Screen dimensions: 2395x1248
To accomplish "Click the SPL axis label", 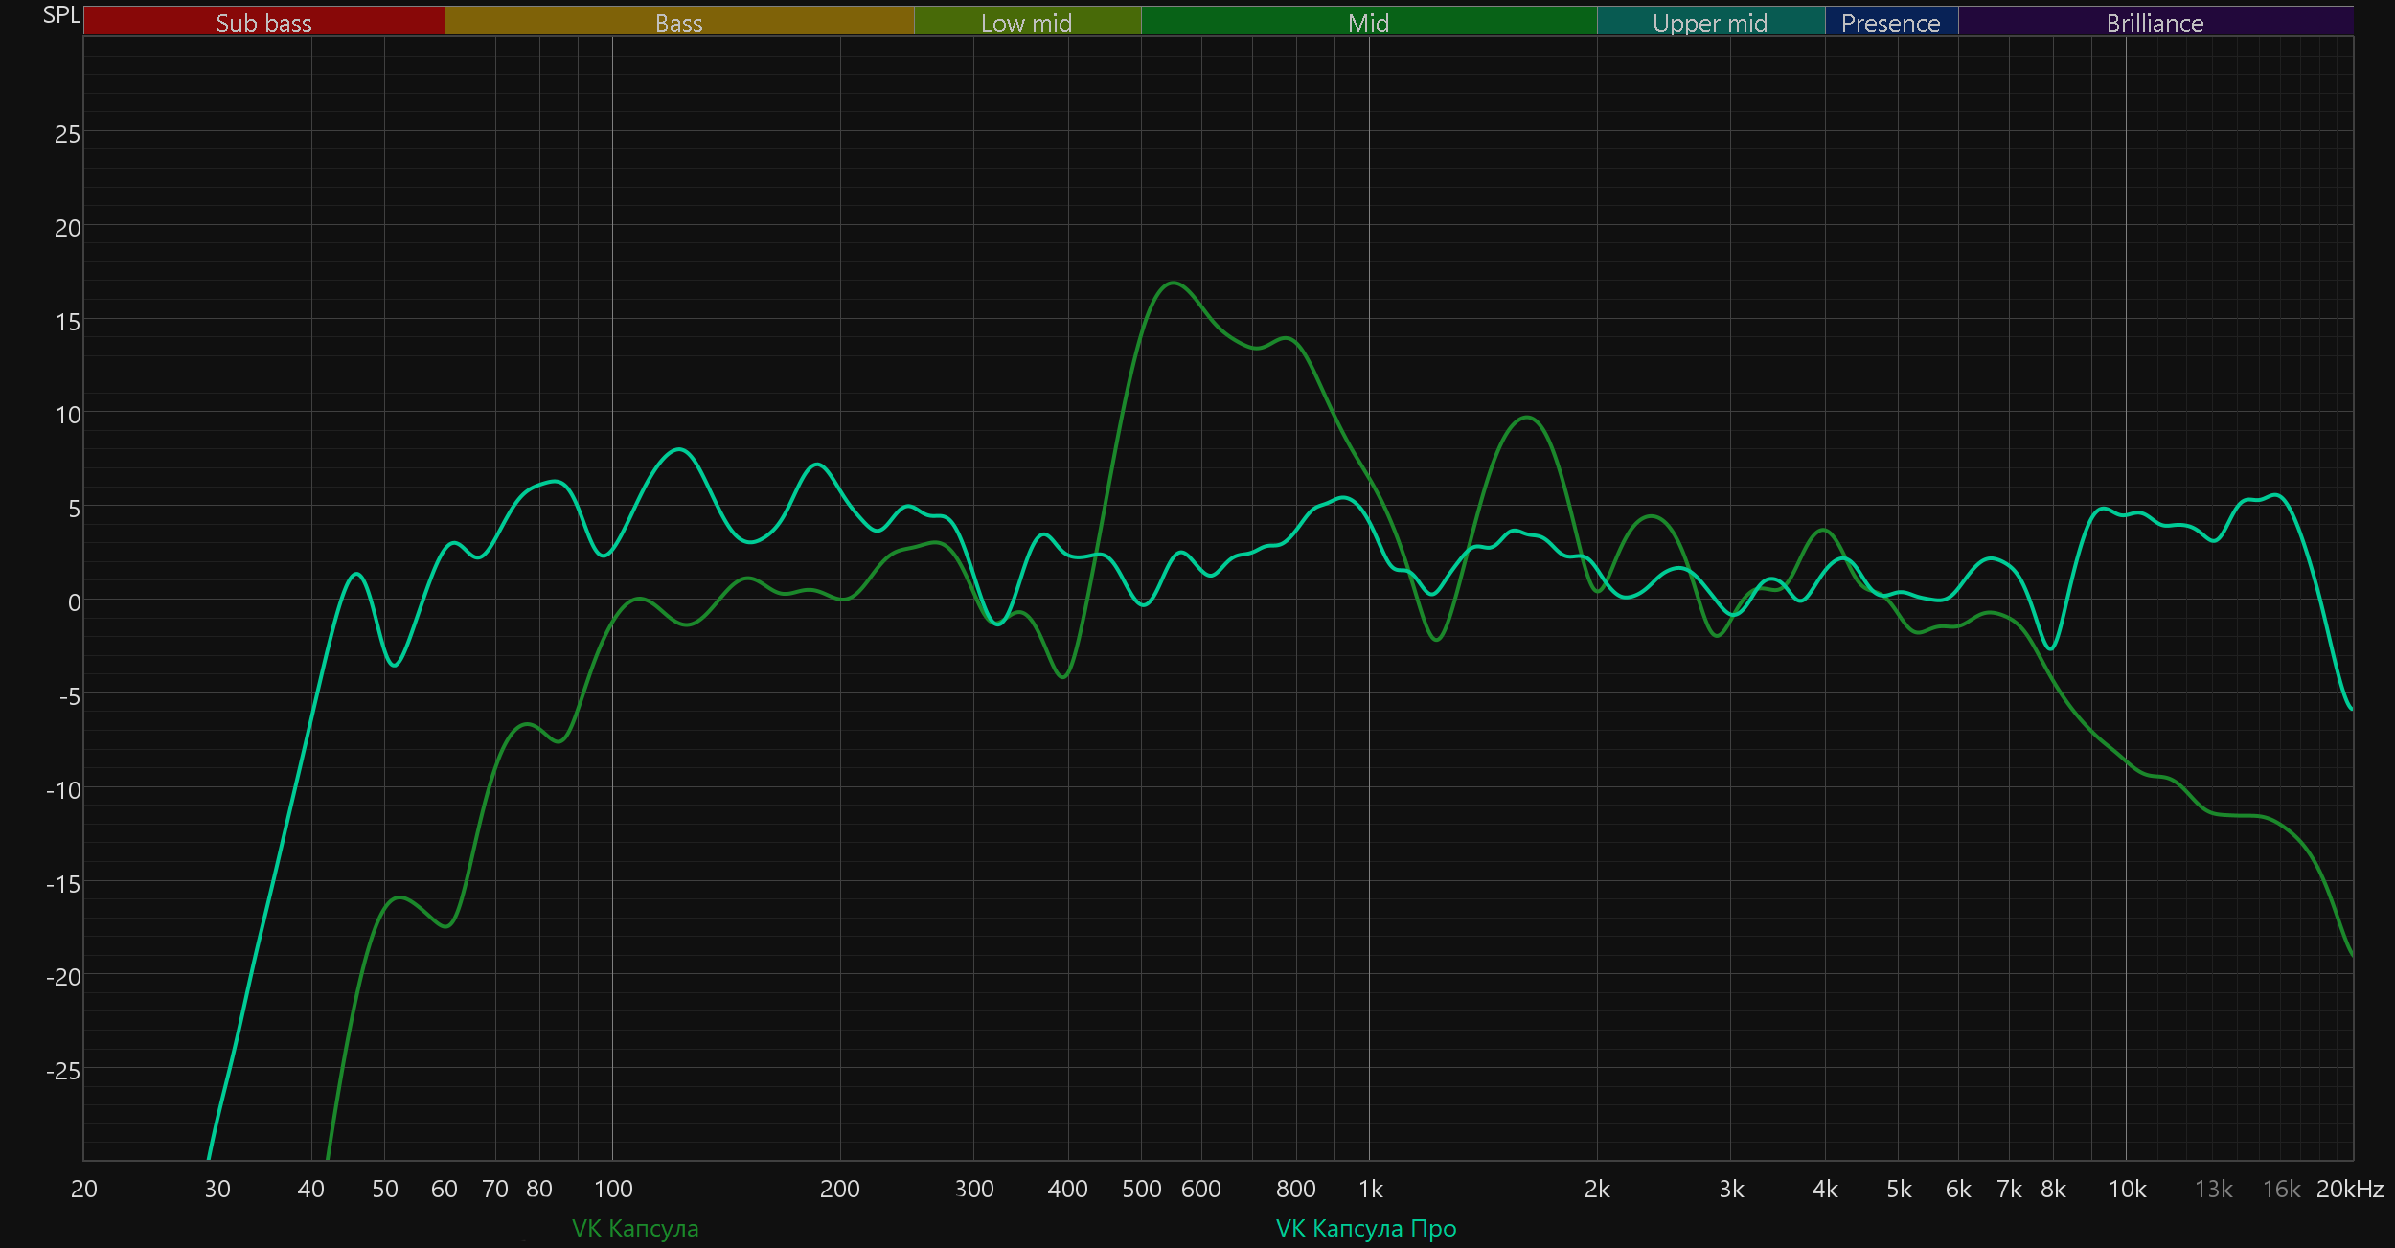I will [61, 15].
